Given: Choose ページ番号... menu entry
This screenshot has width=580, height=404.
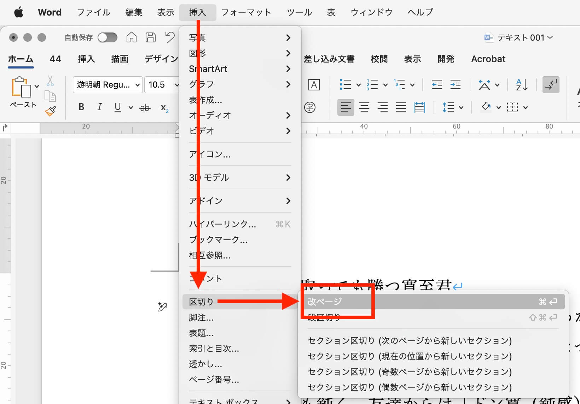Looking at the screenshot, I should click(240, 380).
